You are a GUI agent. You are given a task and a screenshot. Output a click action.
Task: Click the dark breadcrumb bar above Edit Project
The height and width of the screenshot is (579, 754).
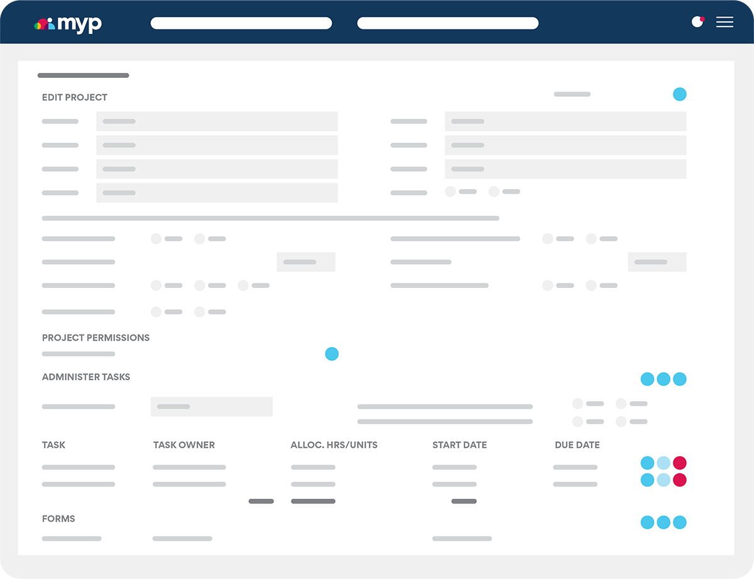(x=84, y=75)
